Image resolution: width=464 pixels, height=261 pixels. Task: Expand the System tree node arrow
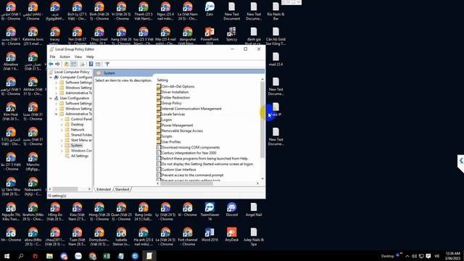point(62,146)
